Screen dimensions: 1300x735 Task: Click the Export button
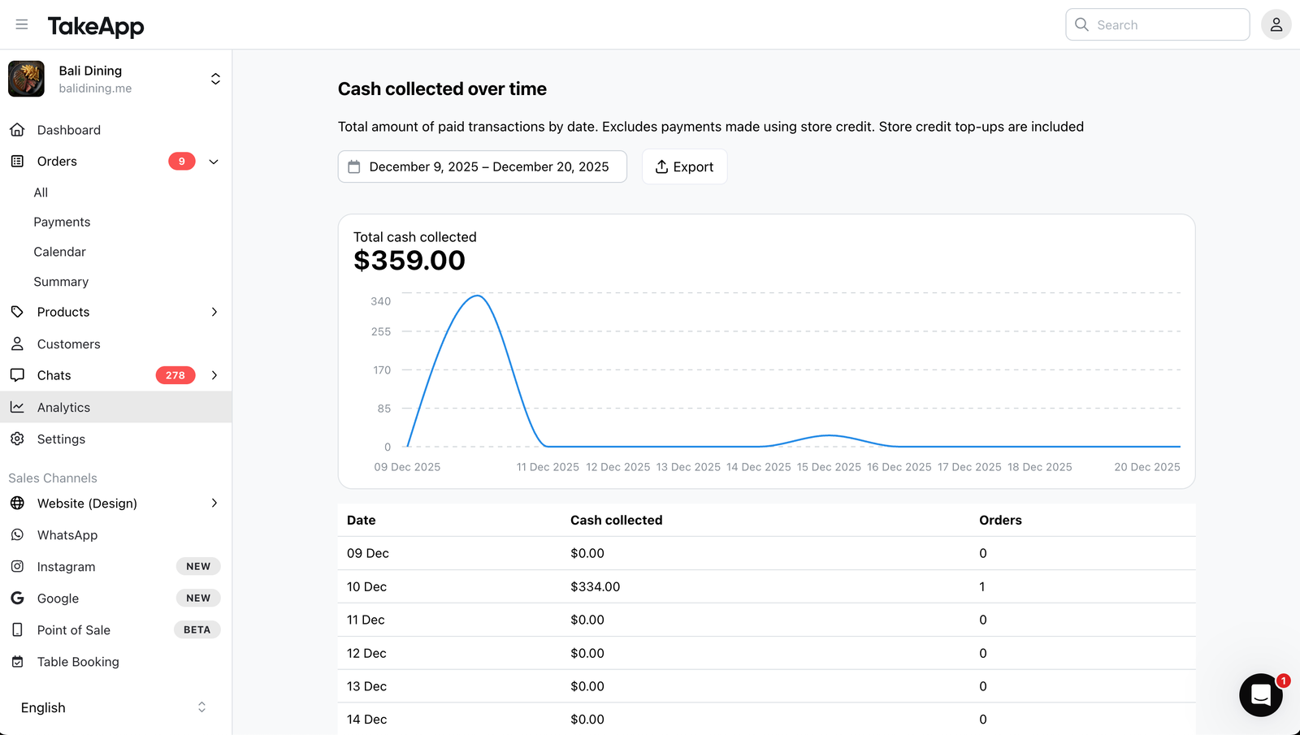click(x=684, y=166)
